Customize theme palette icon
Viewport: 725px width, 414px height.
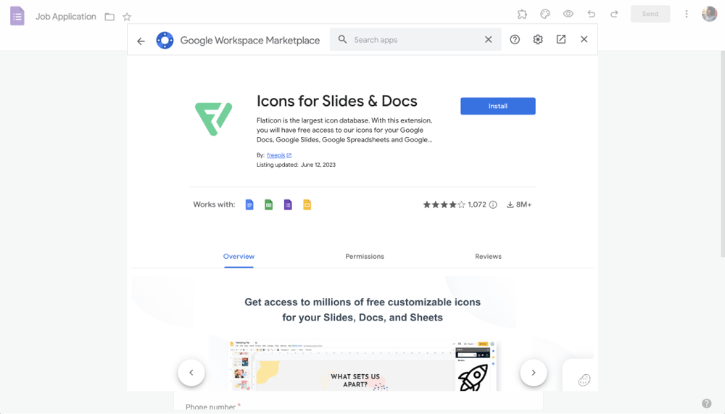point(545,14)
